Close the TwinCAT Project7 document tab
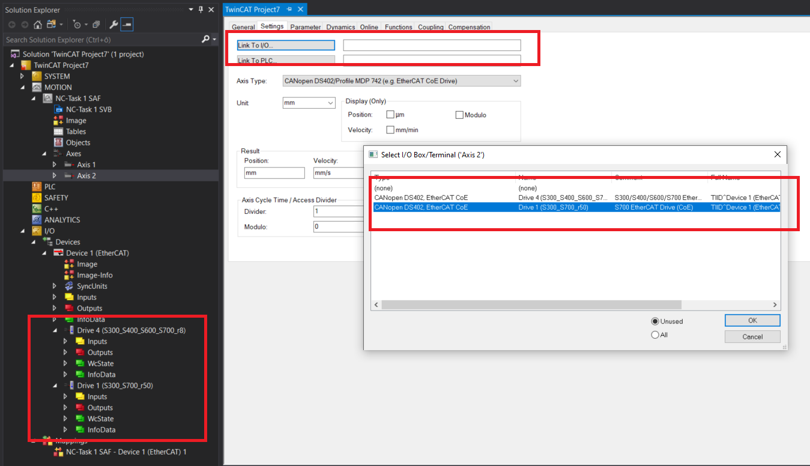Image resolution: width=810 pixels, height=466 pixels. (x=300, y=10)
